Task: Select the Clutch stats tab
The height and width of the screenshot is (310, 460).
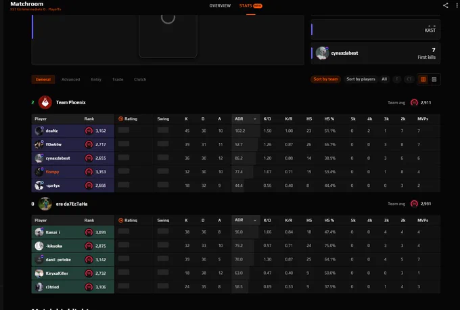Action: [140, 79]
